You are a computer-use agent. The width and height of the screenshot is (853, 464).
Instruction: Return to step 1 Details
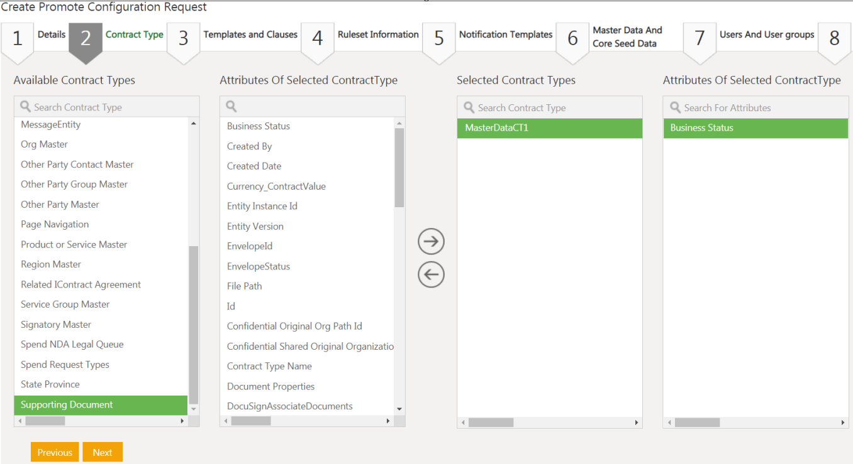pyautogui.click(x=51, y=35)
